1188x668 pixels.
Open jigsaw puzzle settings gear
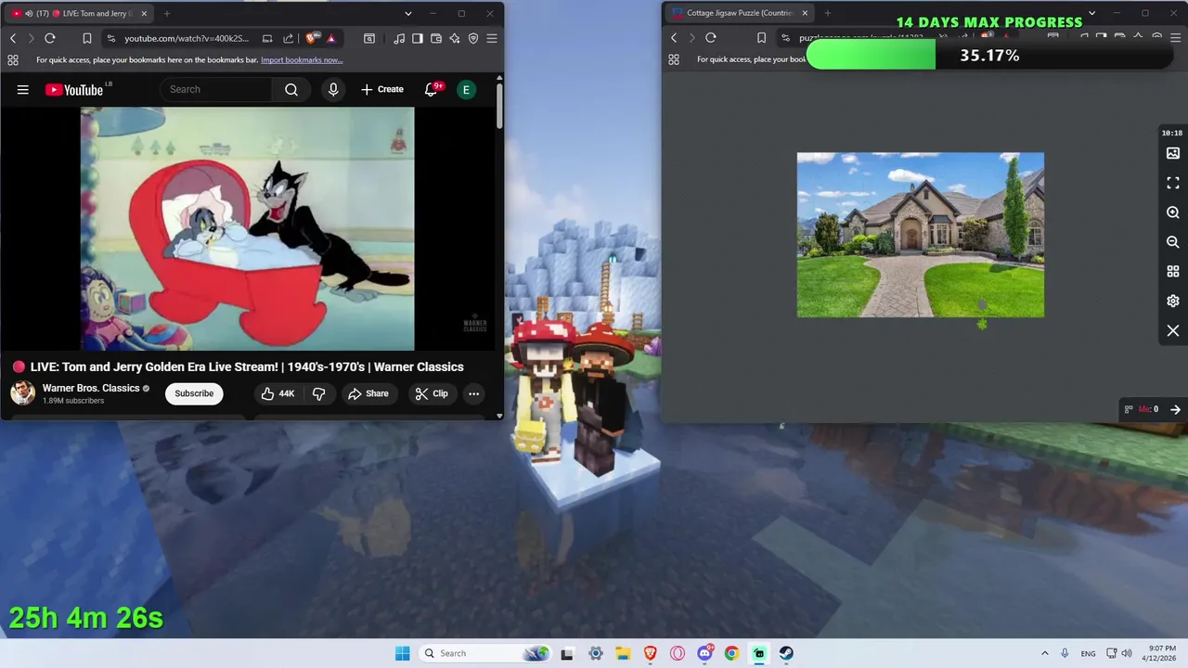tap(1173, 301)
